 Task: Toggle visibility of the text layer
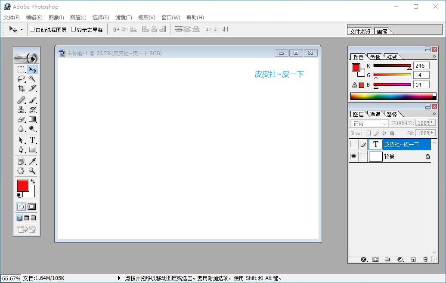353,144
